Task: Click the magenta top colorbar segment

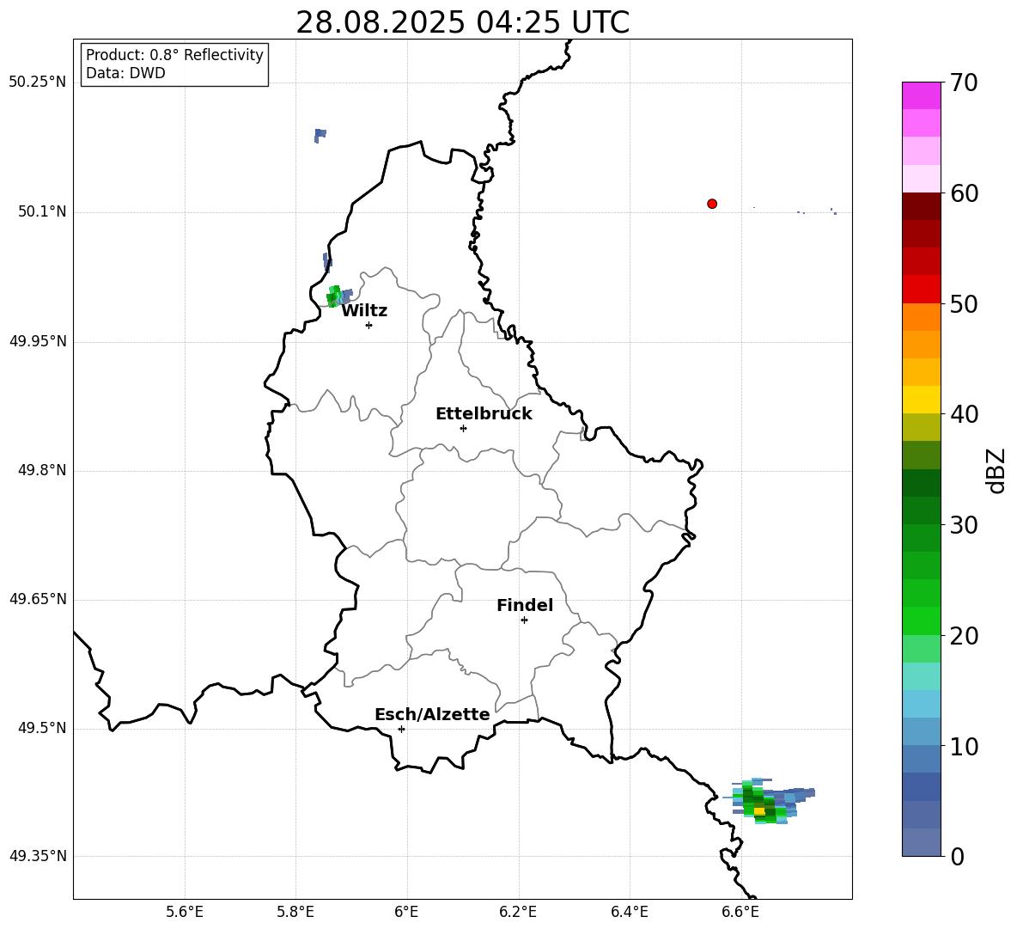Action: (921, 96)
